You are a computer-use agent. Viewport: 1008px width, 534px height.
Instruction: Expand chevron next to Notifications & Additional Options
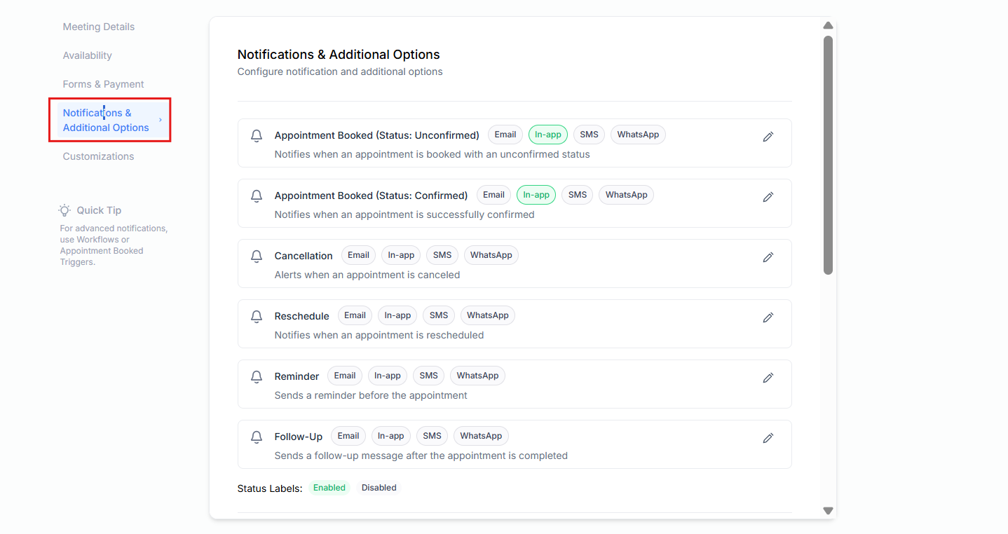click(161, 120)
